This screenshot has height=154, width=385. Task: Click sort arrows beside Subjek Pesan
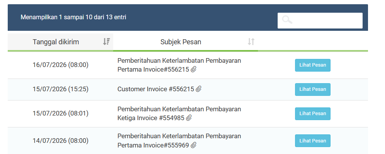(x=251, y=42)
